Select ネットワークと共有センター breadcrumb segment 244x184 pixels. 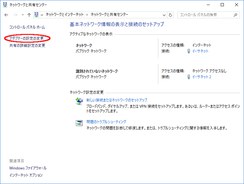(109, 15)
